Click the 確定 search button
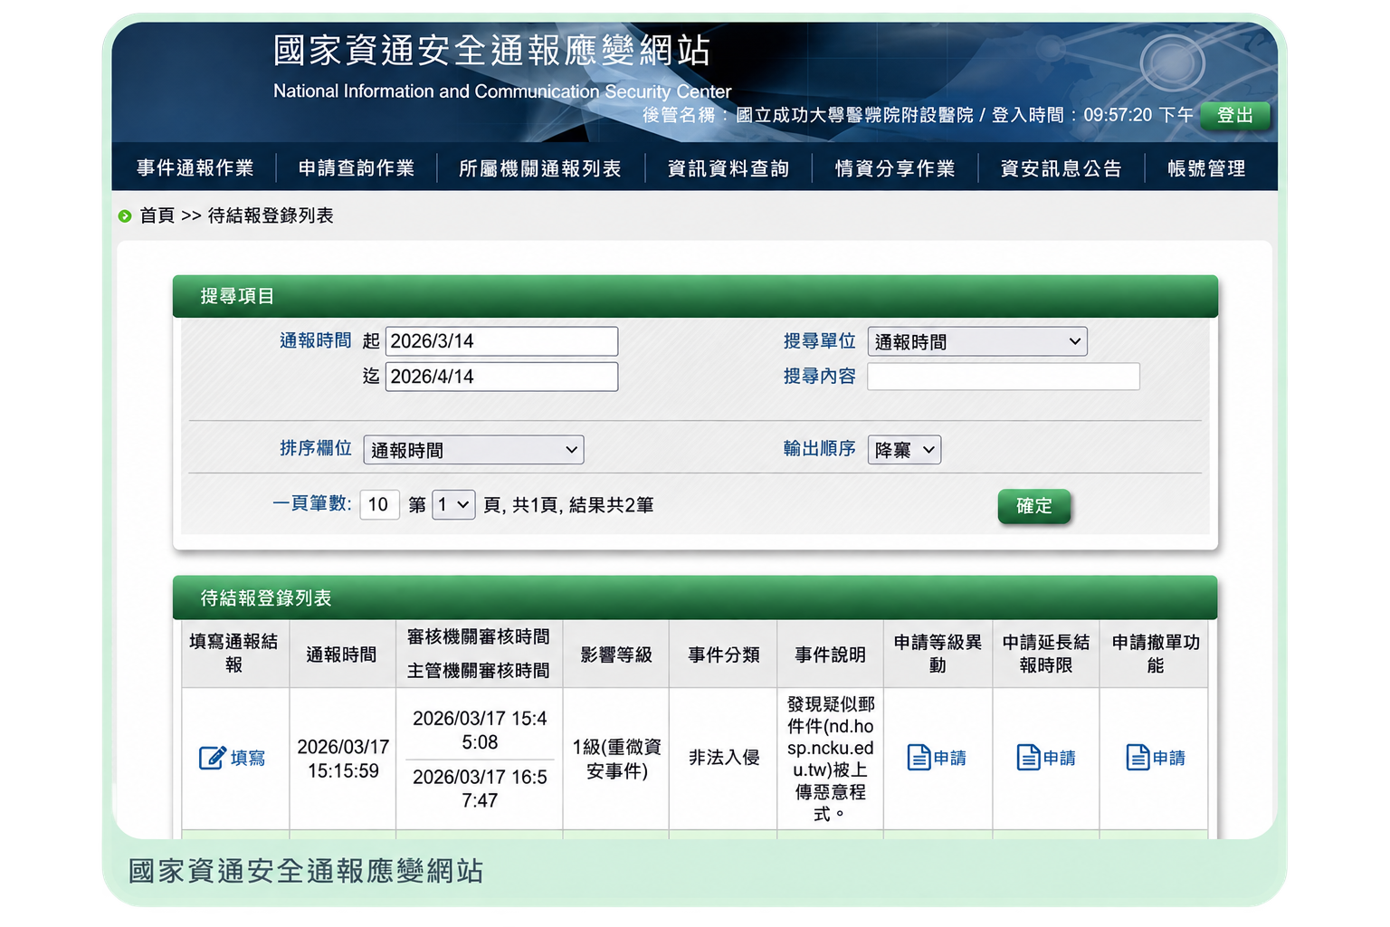 tap(1034, 506)
